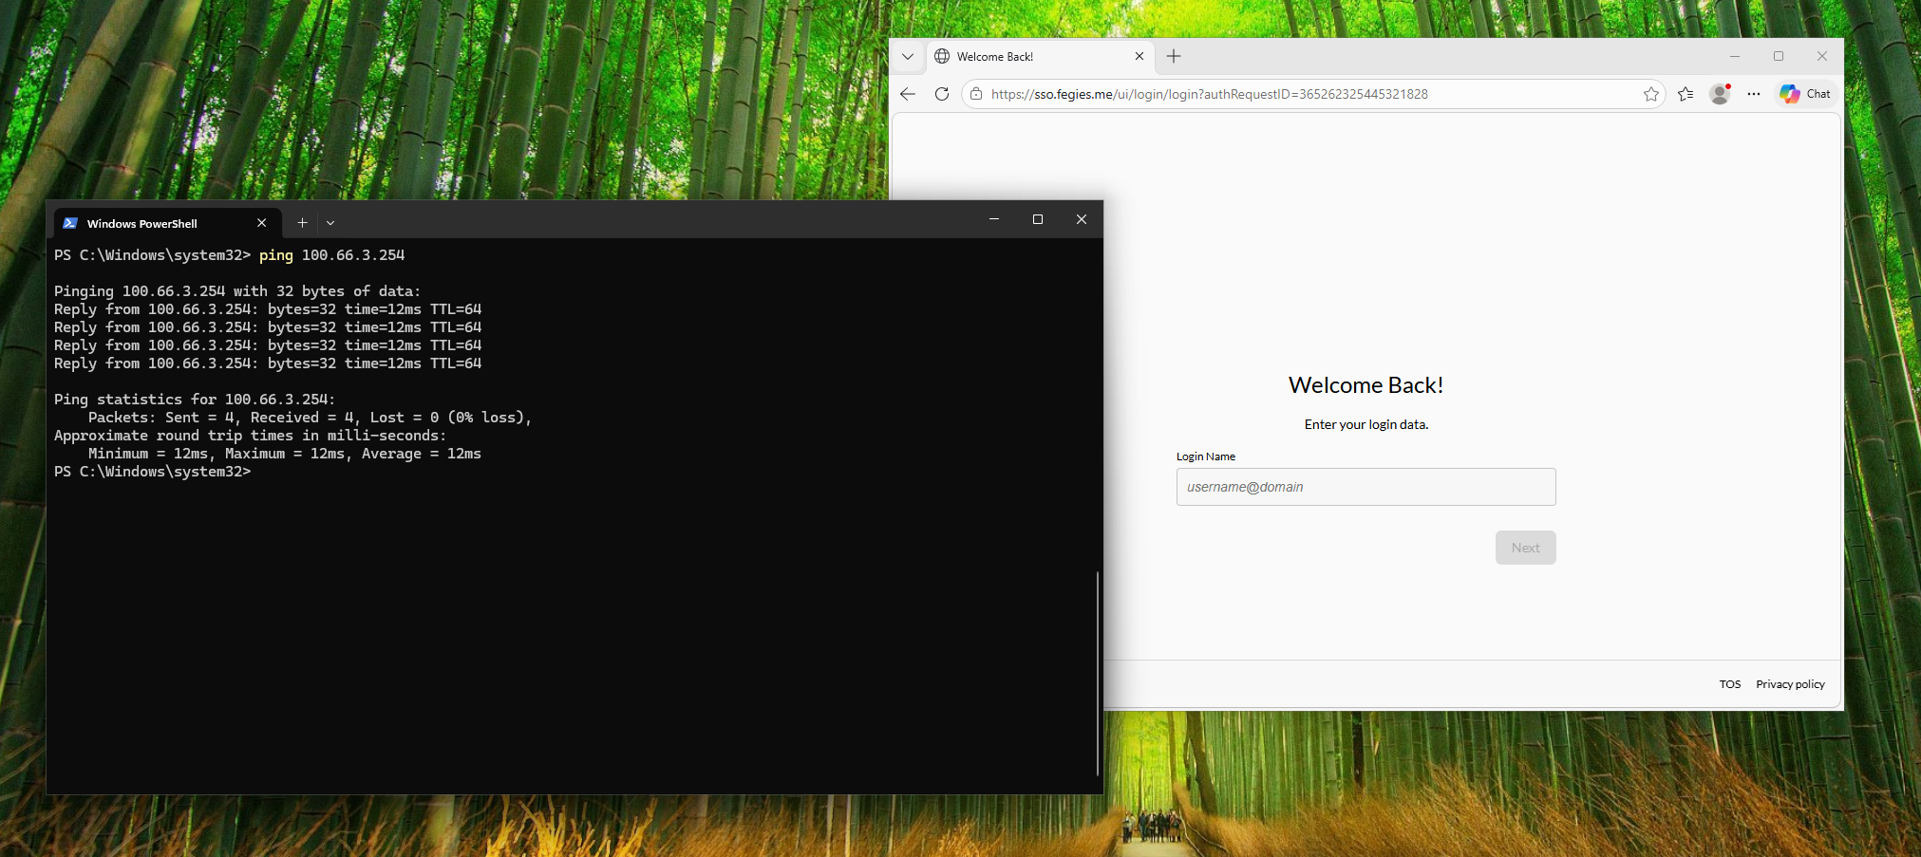Open the browser profile avatar icon

pos(1719,94)
